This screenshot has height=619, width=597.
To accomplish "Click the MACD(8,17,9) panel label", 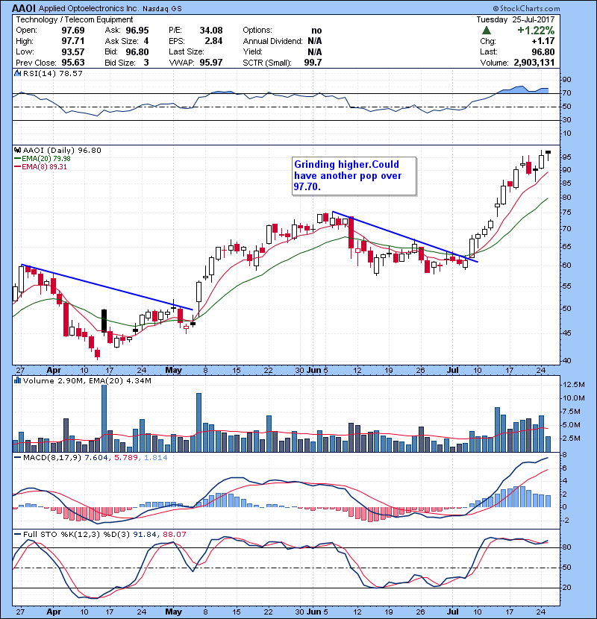I will 52,458.
